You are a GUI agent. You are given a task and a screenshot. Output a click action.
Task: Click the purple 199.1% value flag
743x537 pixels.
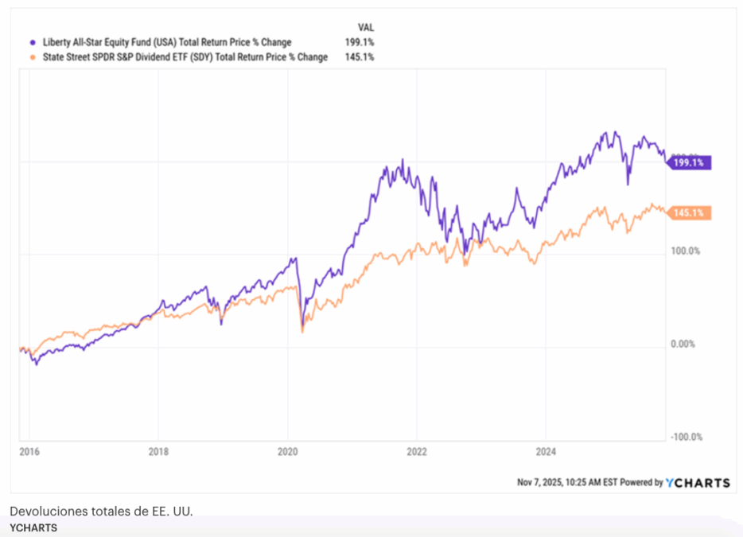689,163
